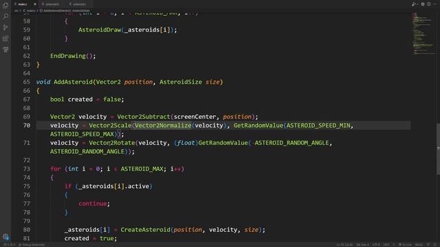Screen dimensions: 440x247
Task: Click the vertical scrollbar thumb
Action: (x=438, y=149)
